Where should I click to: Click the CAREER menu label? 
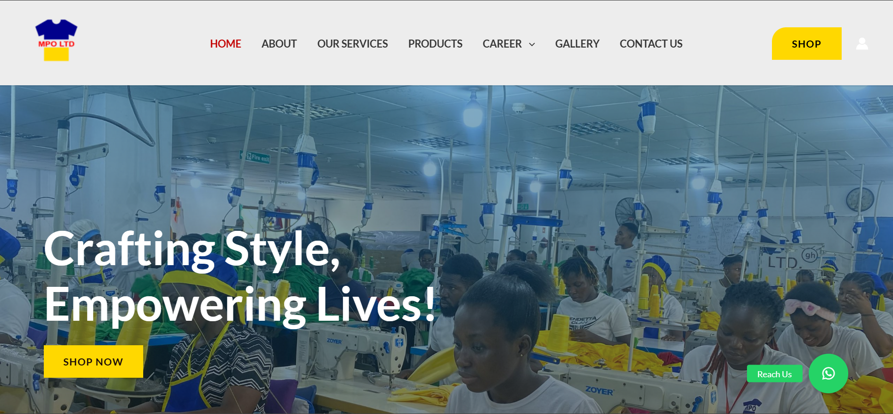click(x=502, y=44)
